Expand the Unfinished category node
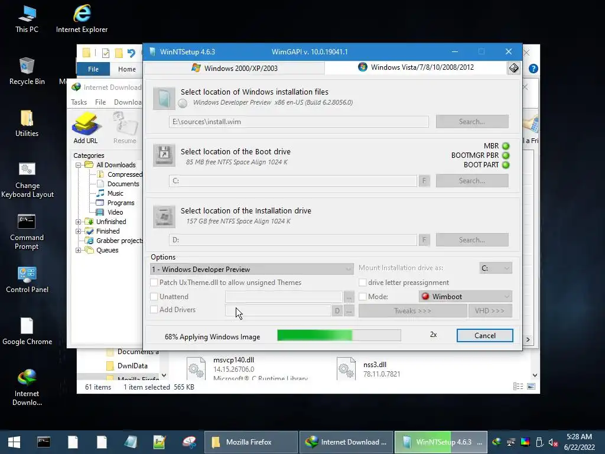 [x=78, y=222]
